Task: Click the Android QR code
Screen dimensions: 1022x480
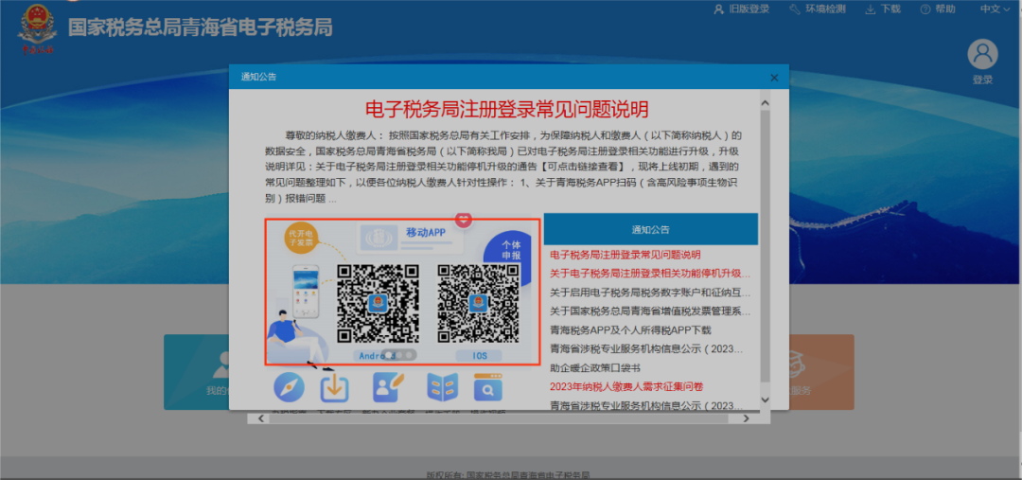Action: (x=378, y=303)
